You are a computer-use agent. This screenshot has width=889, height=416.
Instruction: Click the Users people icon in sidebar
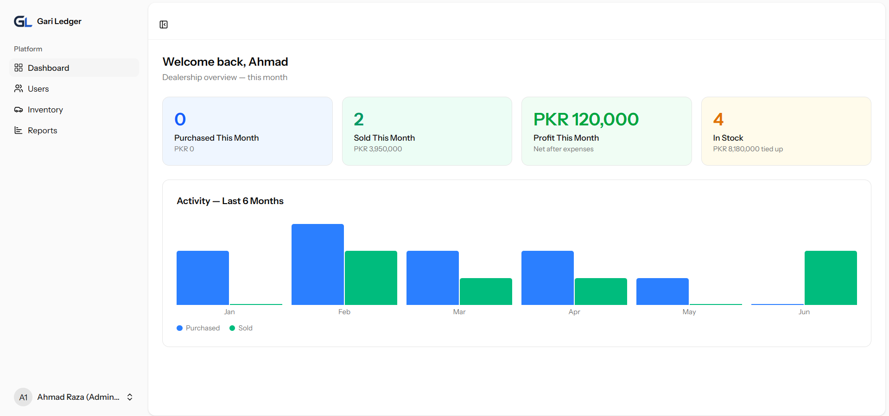19,88
